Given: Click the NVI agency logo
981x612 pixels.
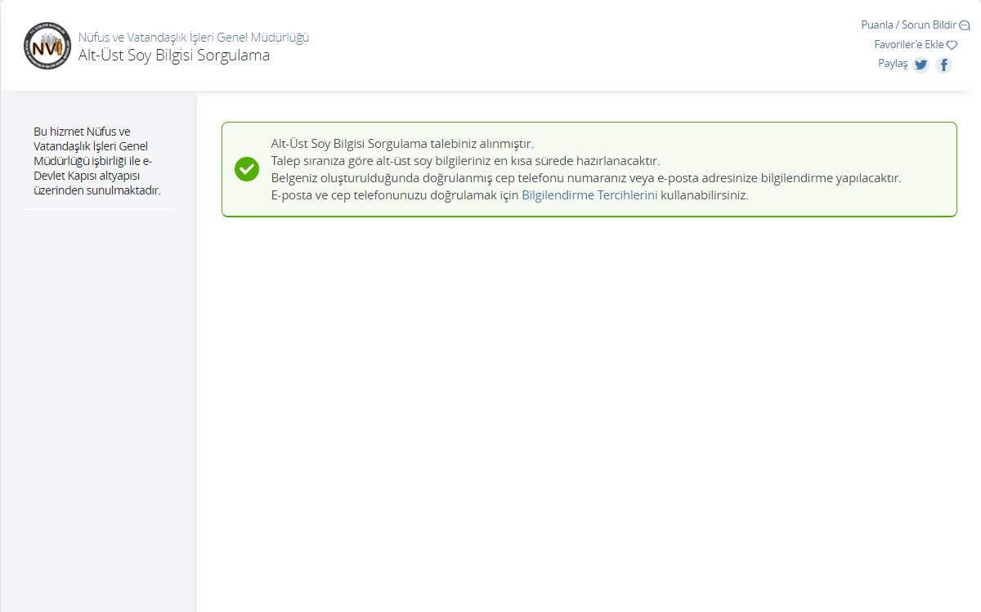Looking at the screenshot, I should click(47, 46).
